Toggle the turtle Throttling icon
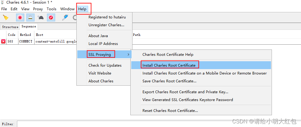Image resolution: width=301 pixels, height=127 pixels. point(41,17)
